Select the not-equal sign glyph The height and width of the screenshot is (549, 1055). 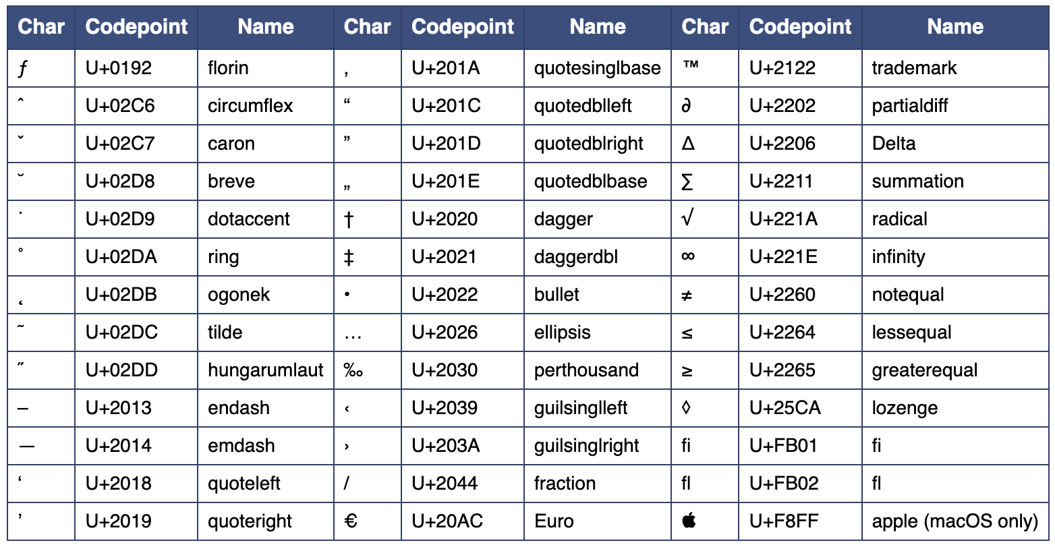pos(687,295)
